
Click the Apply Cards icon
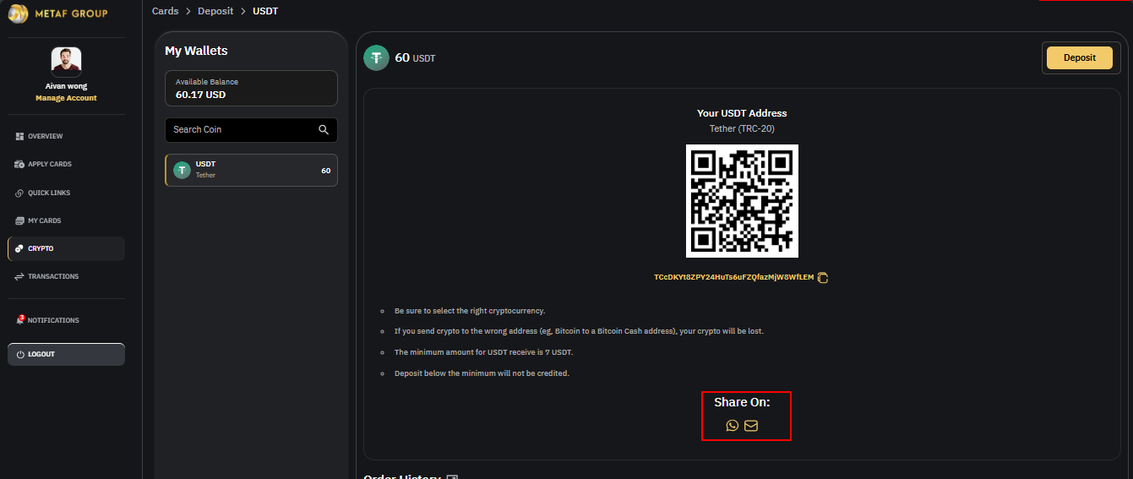pos(19,164)
